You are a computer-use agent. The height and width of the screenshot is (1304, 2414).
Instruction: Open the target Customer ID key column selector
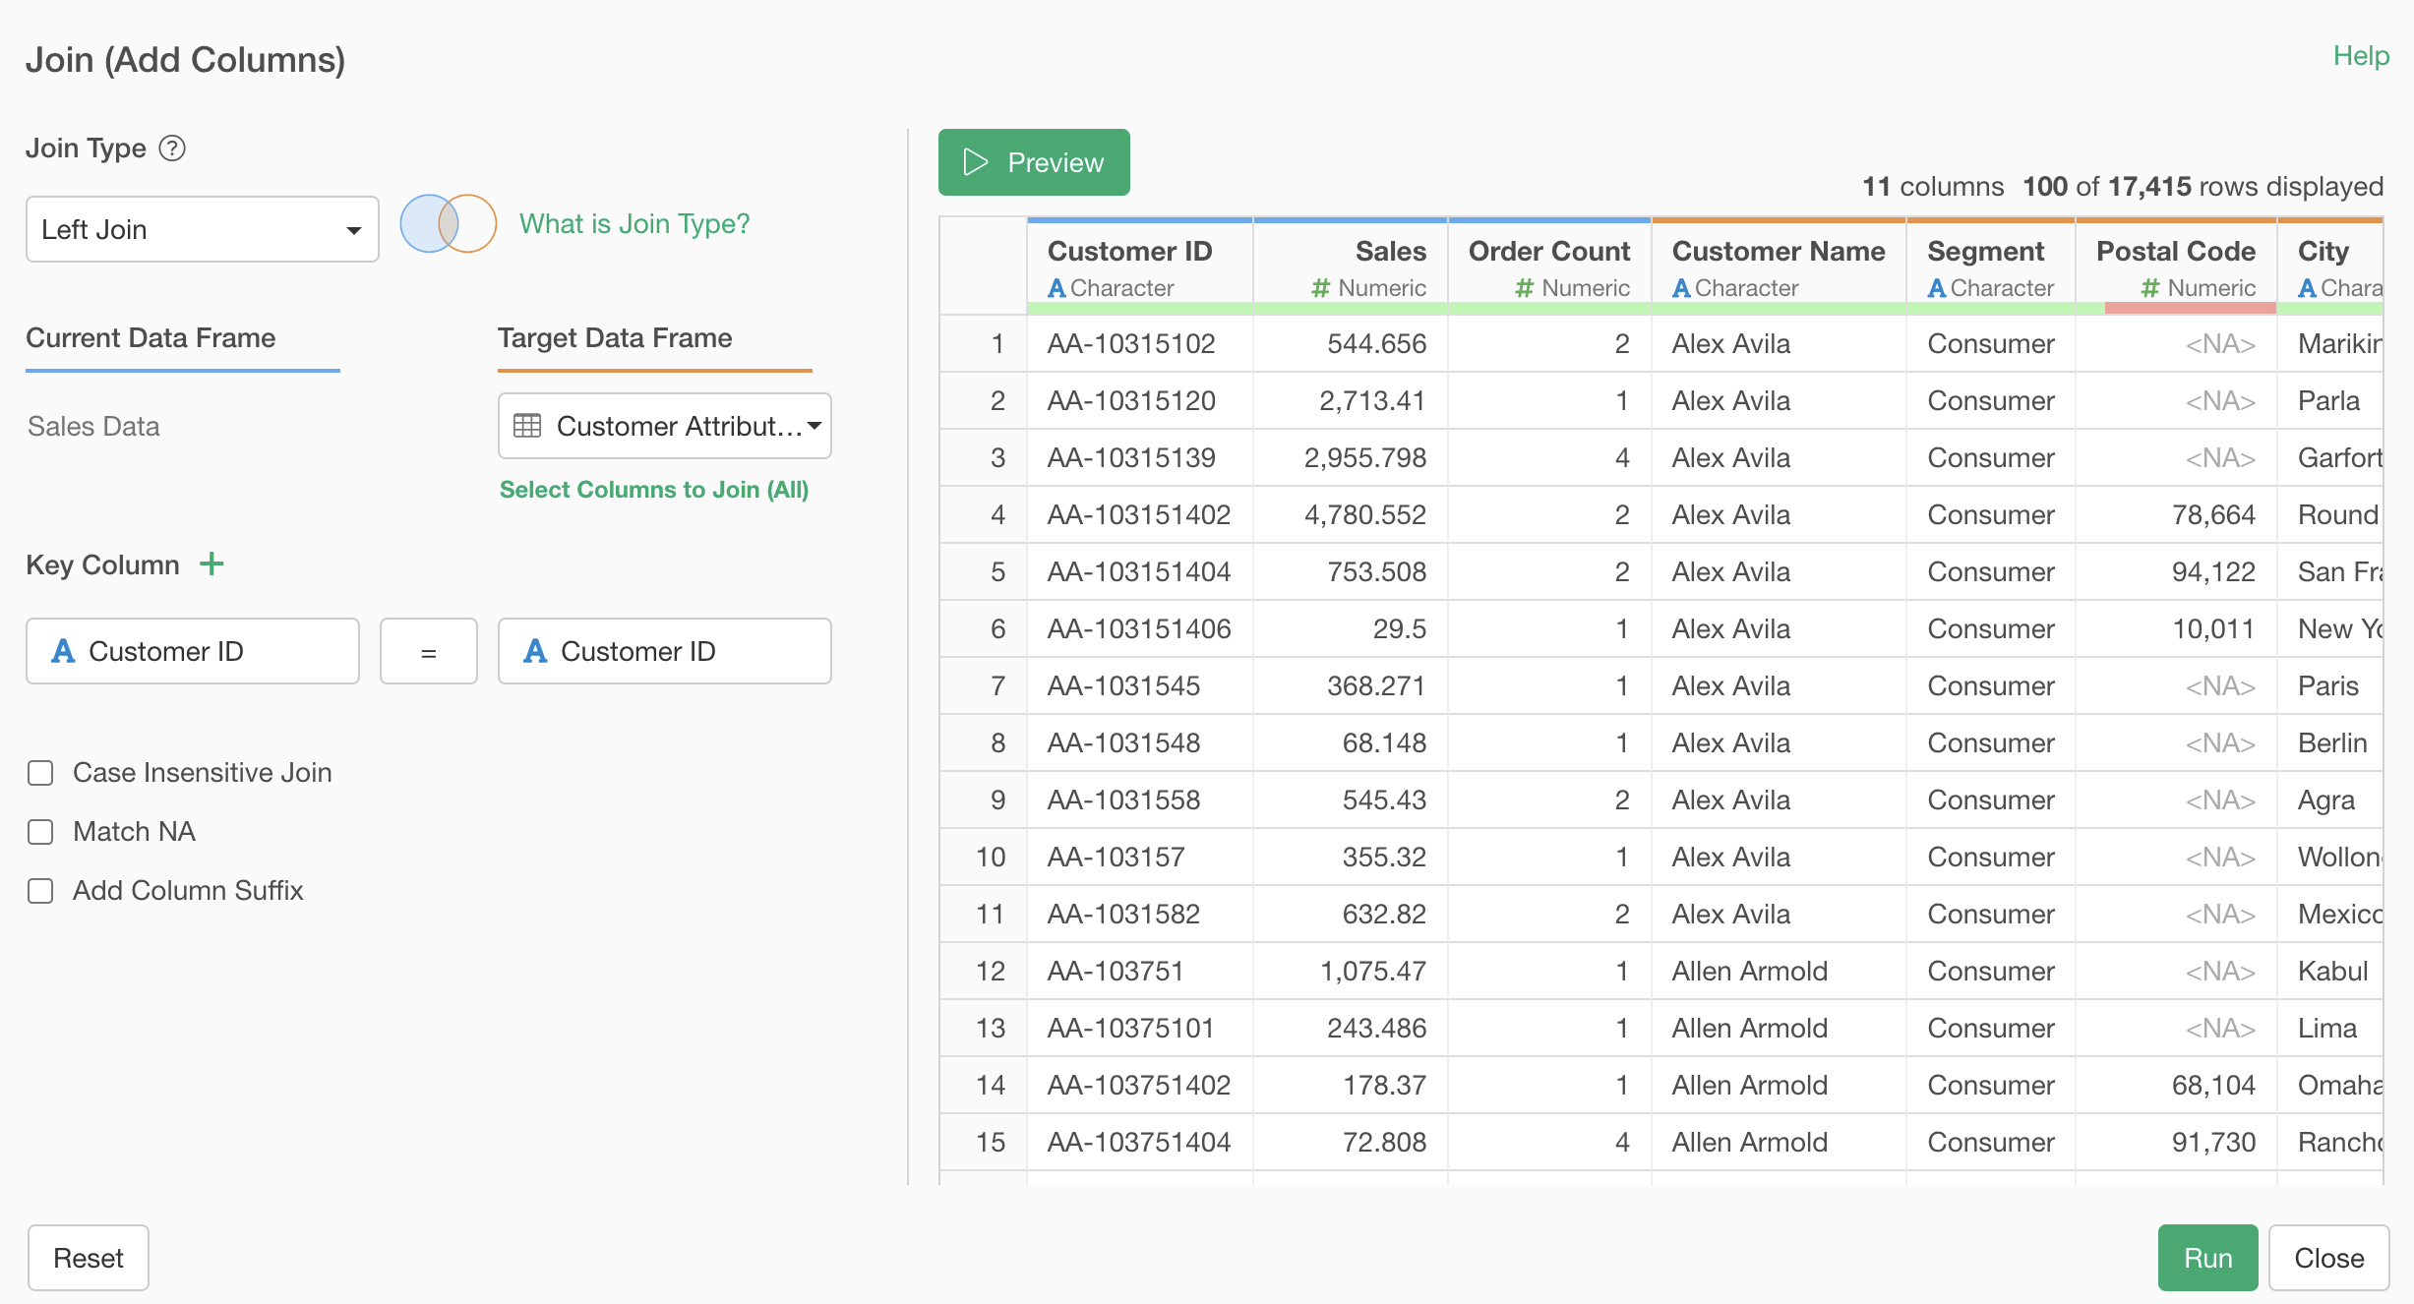tap(664, 650)
